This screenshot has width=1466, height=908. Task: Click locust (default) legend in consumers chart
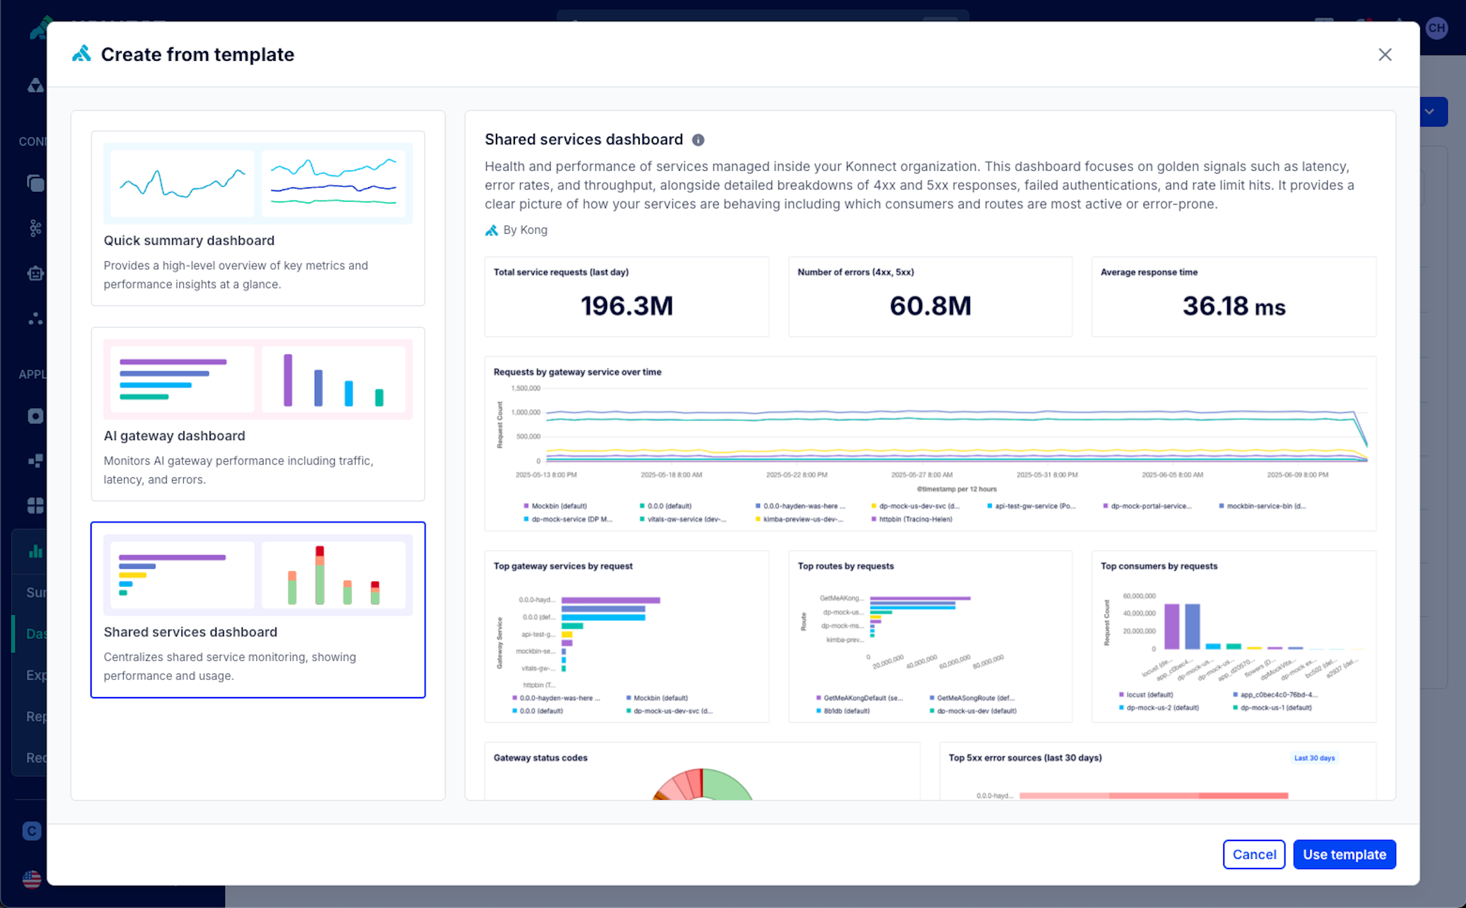[x=1146, y=695]
